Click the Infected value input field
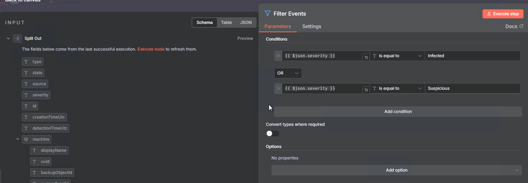This screenshot has height=183, width=528. click(x=472, y=56)
